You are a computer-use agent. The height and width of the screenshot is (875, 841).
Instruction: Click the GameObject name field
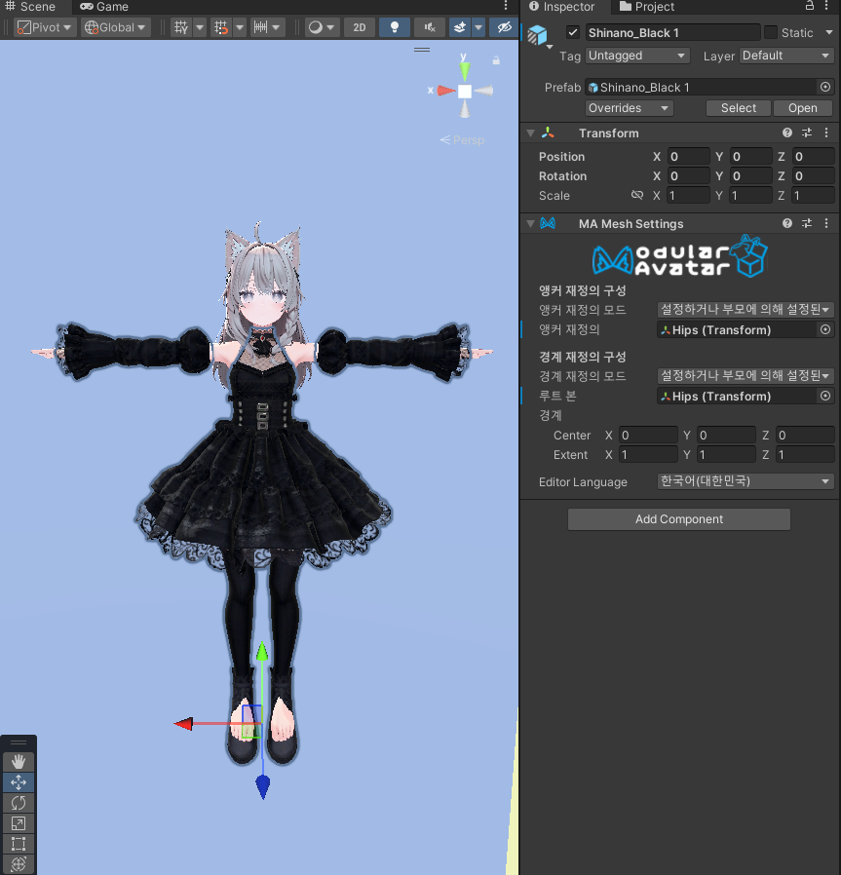point(672,32)
